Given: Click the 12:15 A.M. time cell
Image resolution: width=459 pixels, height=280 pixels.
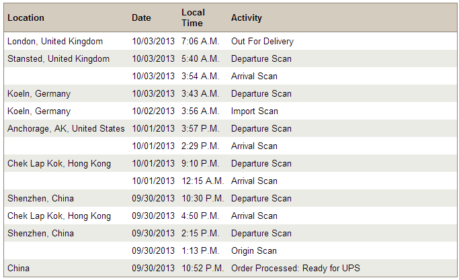Looking at the screenshot, I should click(202, 181).
